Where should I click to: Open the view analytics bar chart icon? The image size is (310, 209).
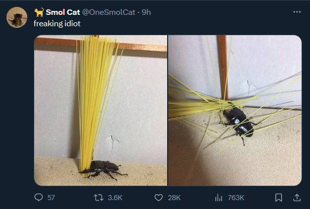click(218, 198)
